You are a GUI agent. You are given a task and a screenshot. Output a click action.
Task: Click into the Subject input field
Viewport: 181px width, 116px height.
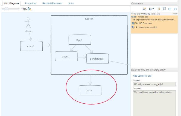click(154, 84)
